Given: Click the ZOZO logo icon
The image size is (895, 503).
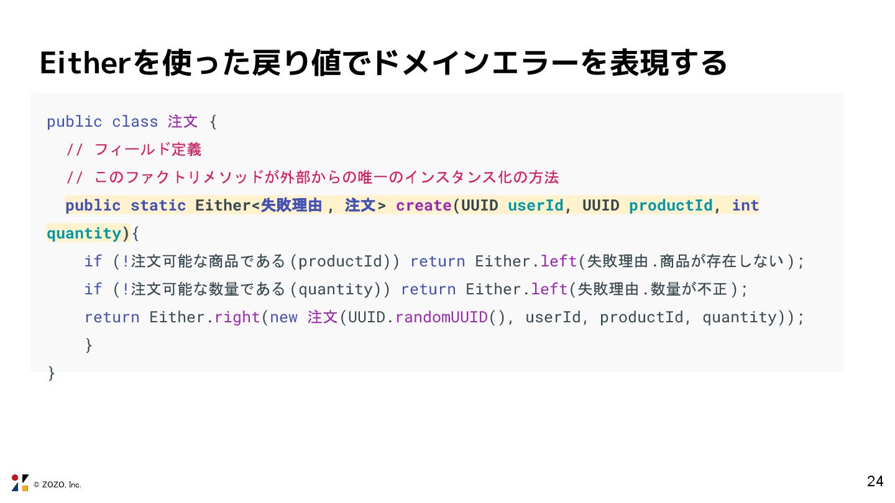Looking at the screenshot, I should pos(20,483).
